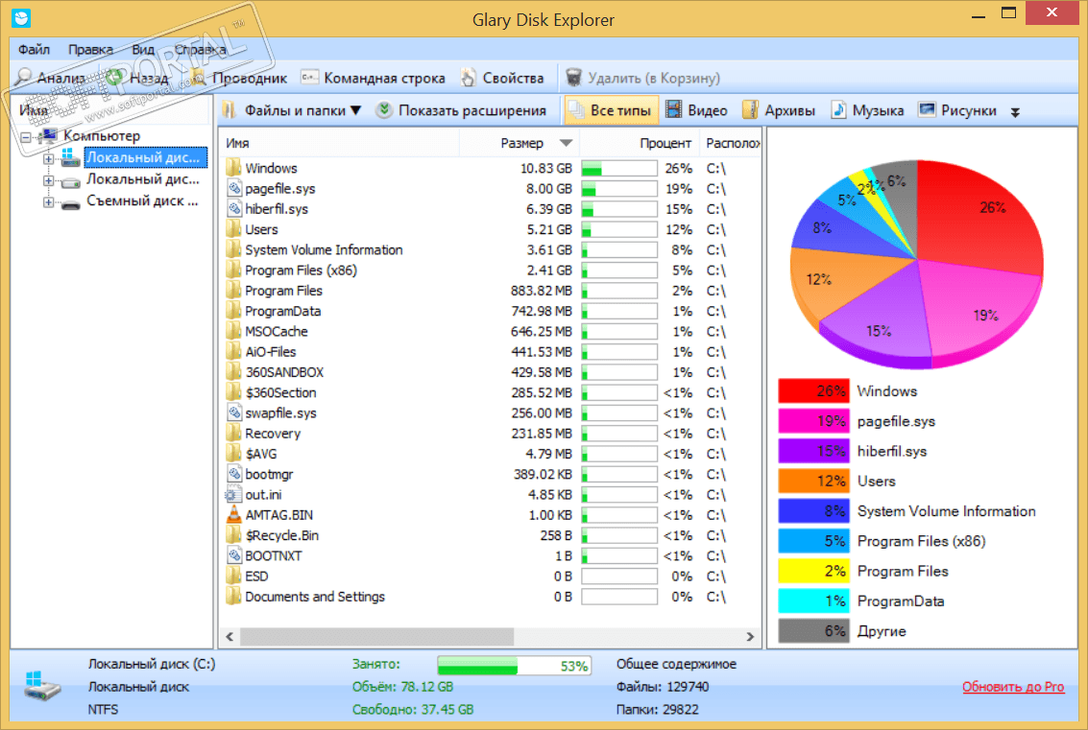Open the Правка menu

[90, 49]
